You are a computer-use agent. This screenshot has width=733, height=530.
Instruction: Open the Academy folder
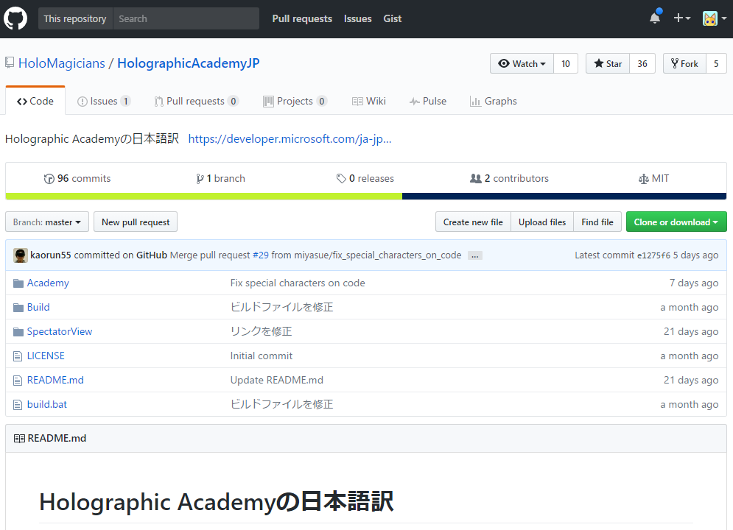[48, 283]
